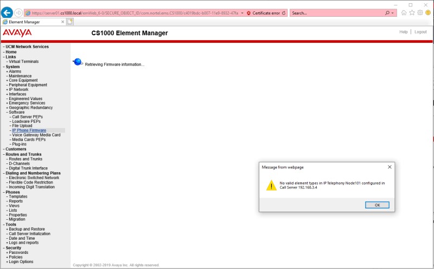Open Call Server PEPs

click(x=28, y=117)
